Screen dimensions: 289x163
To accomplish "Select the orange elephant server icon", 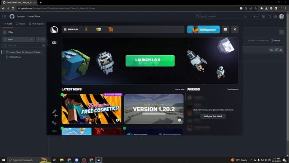I will point(111,29).
